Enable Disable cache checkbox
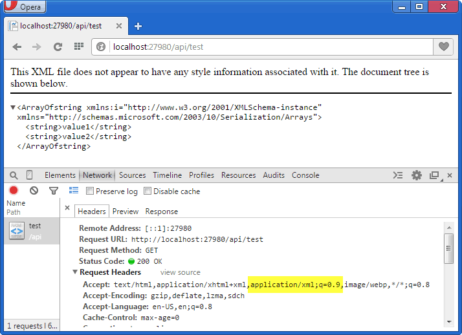The width and height of the screenshot is (462, 335). click(148, 191)
